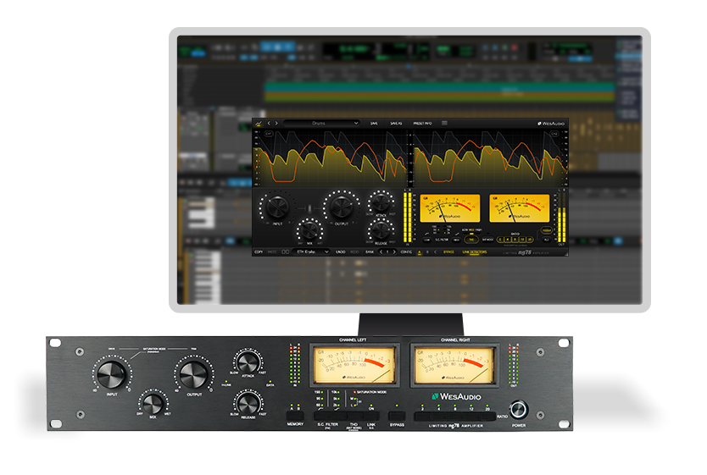Image resolution: width=707 pixels, height=475 pixels.
Task: Open CONFIG in plugin bottom bar
Action: [x=406, y=251]
